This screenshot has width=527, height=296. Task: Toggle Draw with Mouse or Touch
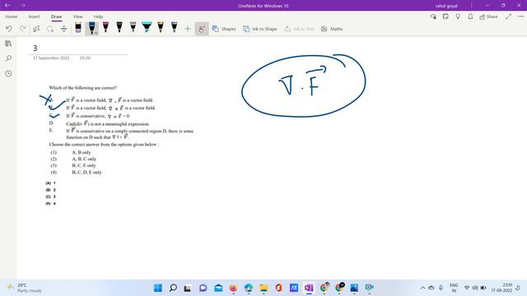(x=202, y=29)
